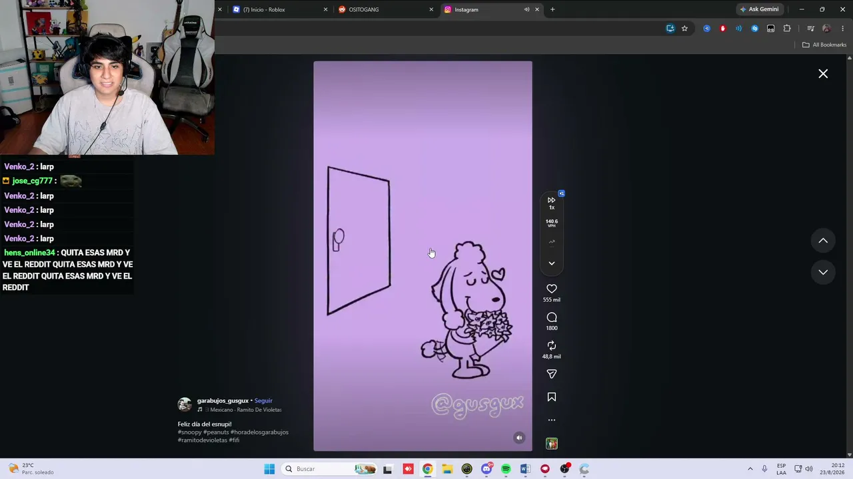Image resolution: width=853 pixels, height=479 pixels.
Task: Close the OSITOGANG tab
Action: pyautogui.click(x=431, y=9)
